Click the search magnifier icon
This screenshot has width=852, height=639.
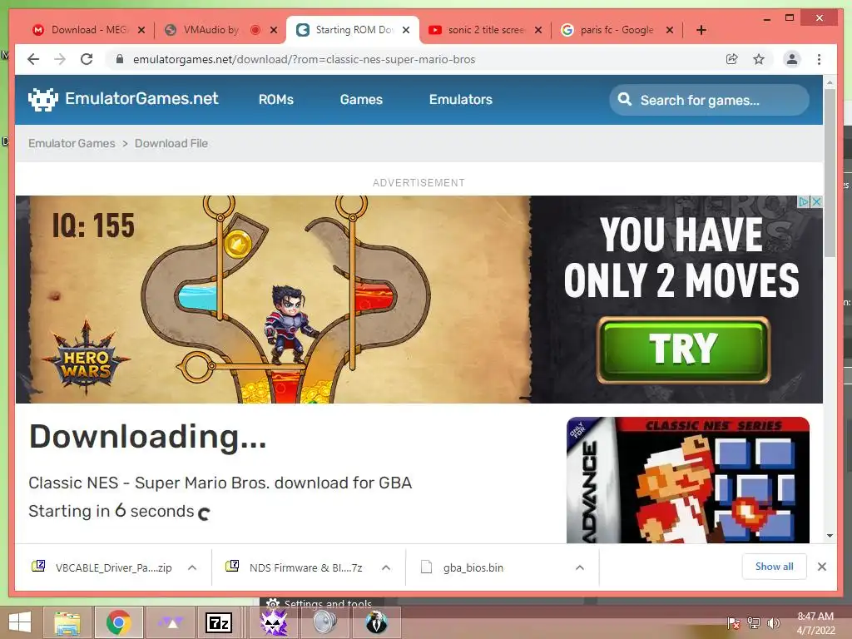[x=625, y=100]
